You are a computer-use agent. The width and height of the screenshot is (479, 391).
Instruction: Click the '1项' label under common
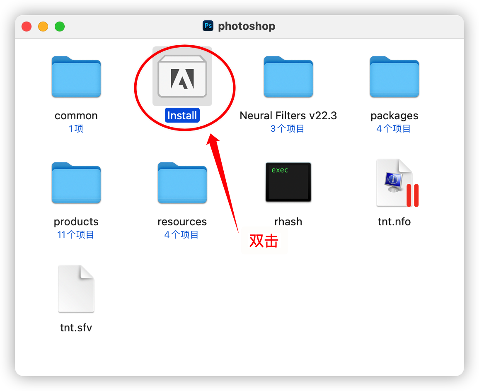tap(76, 128)
